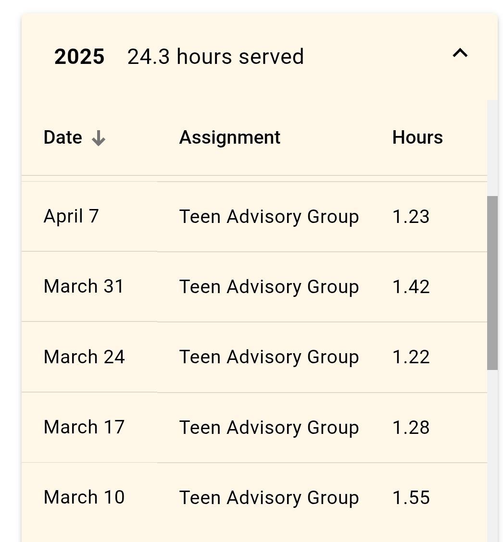Select the March 17 date cell
503x542 pixels.
pyautogui.click(x=84, y=427)
